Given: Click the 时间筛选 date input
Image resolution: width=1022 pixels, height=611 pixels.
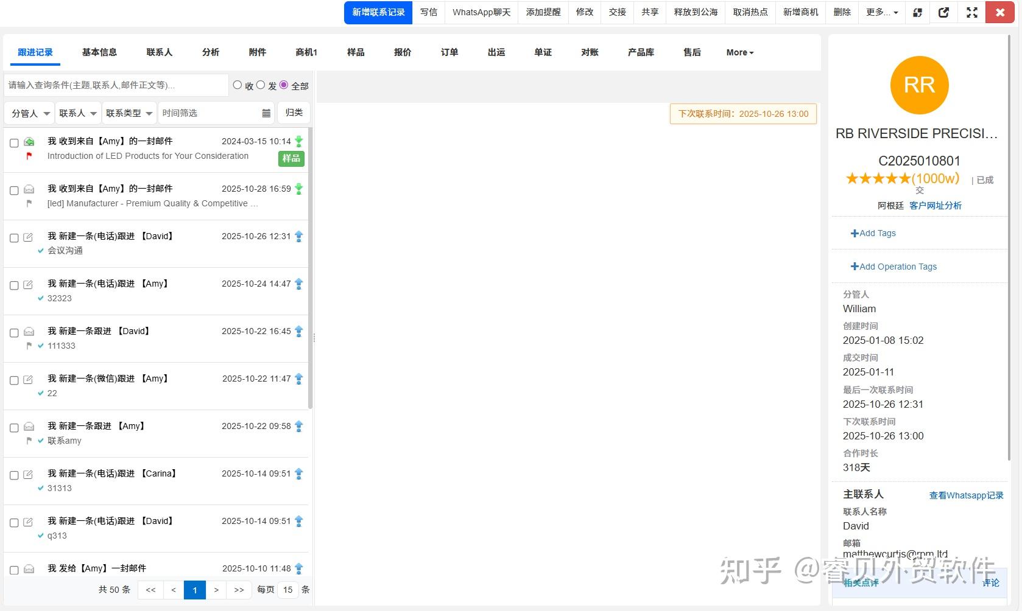Looking at the screenshot, I should click(216, 113).
